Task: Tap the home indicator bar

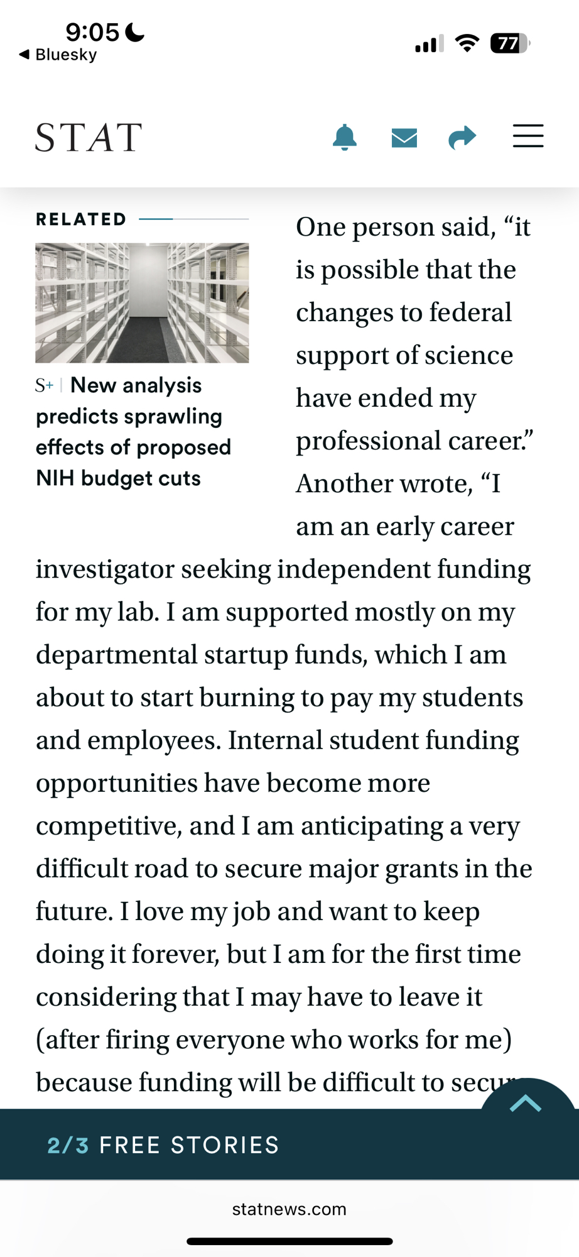Action: pos(289,1241)
